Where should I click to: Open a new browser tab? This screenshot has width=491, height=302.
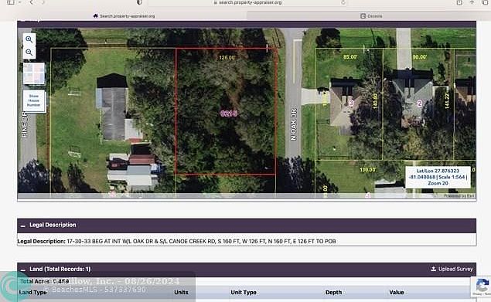[x=472, y=2]
